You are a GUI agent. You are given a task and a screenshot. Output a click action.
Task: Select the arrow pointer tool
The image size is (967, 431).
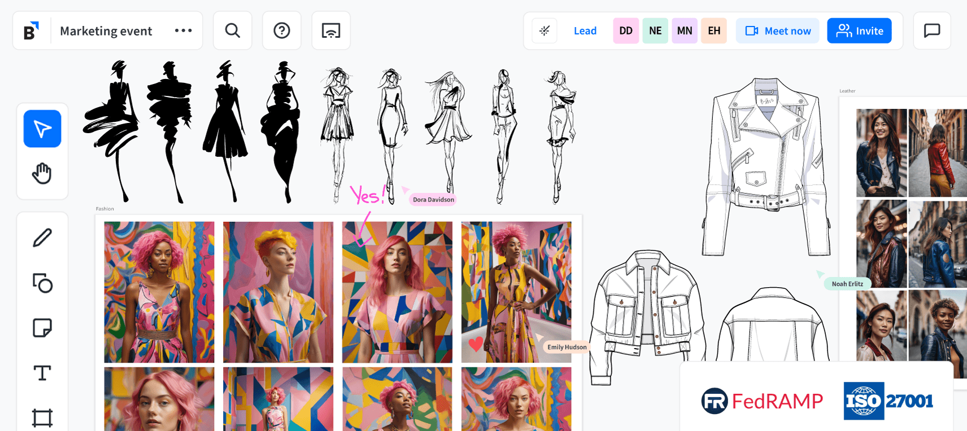[42, 129]
